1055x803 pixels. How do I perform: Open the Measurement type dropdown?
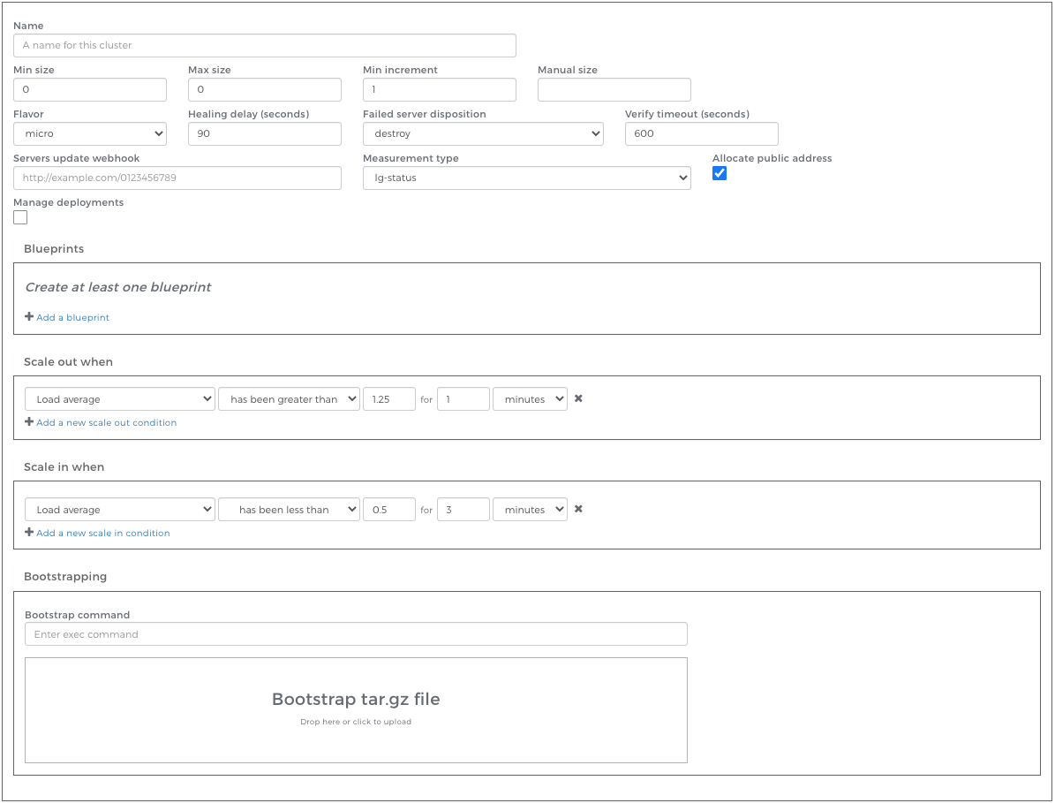point(526,178)
